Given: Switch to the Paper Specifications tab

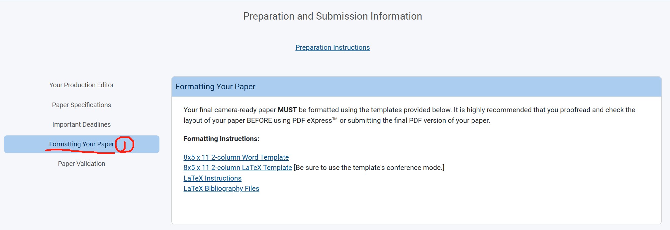Looking at the screenshot, I should [81, 105].
